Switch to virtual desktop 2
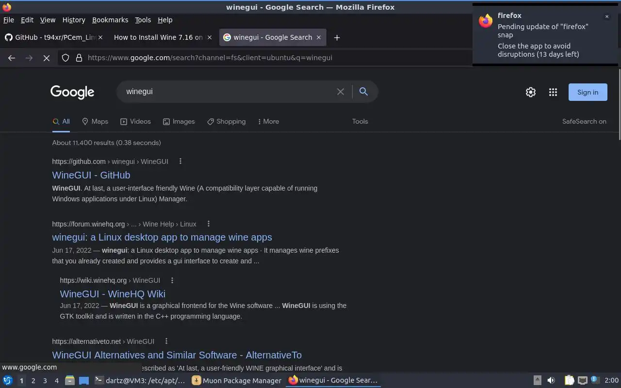The width and height of the screenshot is (621, 388). (33, 381)
